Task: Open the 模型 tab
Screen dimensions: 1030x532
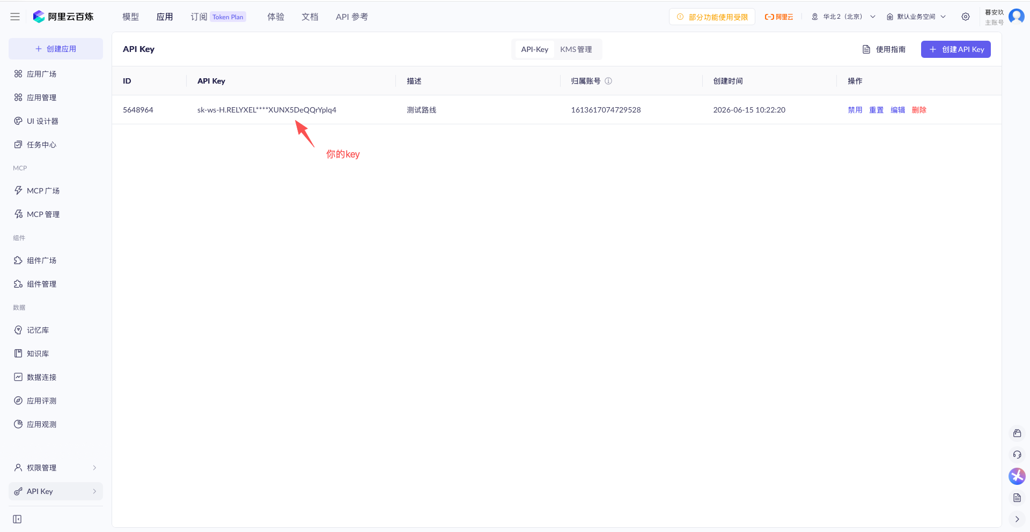Action: (x=130, y=17)
